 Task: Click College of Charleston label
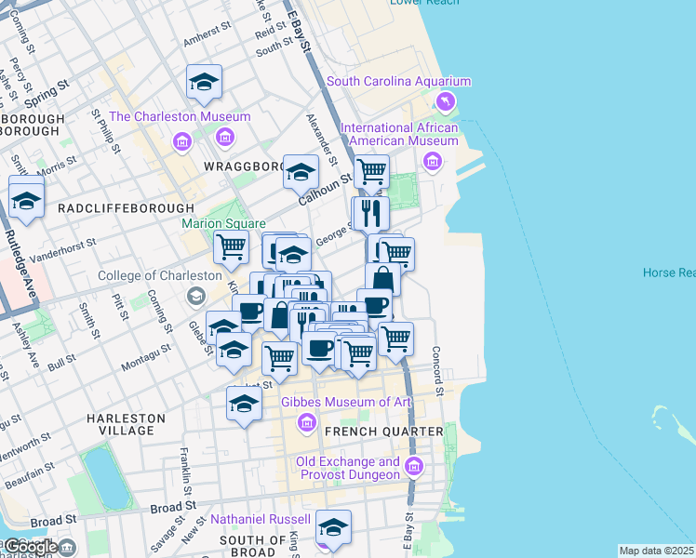[x=160, y=276]
